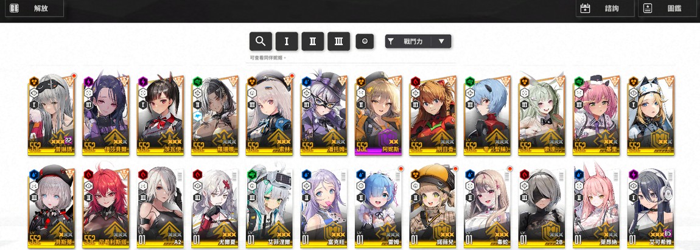Click the calendar icon beside 諮詢
700x250 pixels.
(586, 8)
